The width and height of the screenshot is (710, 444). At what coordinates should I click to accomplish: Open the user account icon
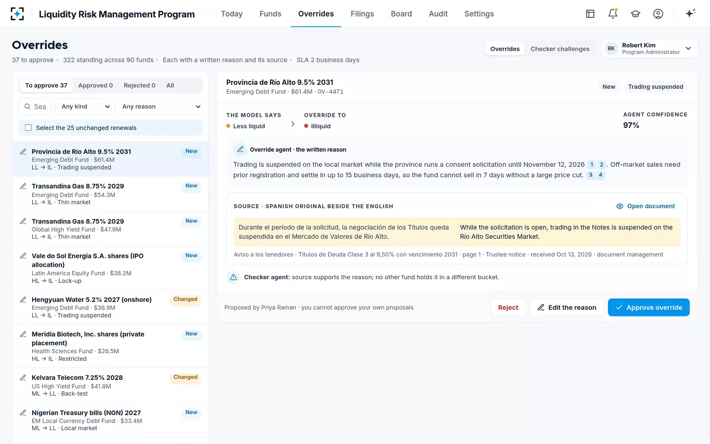click(658, 14)
